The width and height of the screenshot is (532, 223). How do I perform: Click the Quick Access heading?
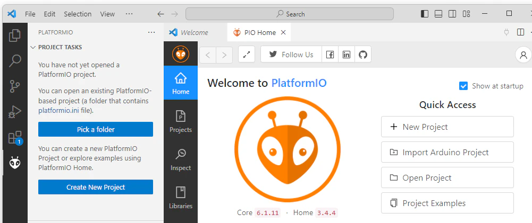[x=447, y=105]
